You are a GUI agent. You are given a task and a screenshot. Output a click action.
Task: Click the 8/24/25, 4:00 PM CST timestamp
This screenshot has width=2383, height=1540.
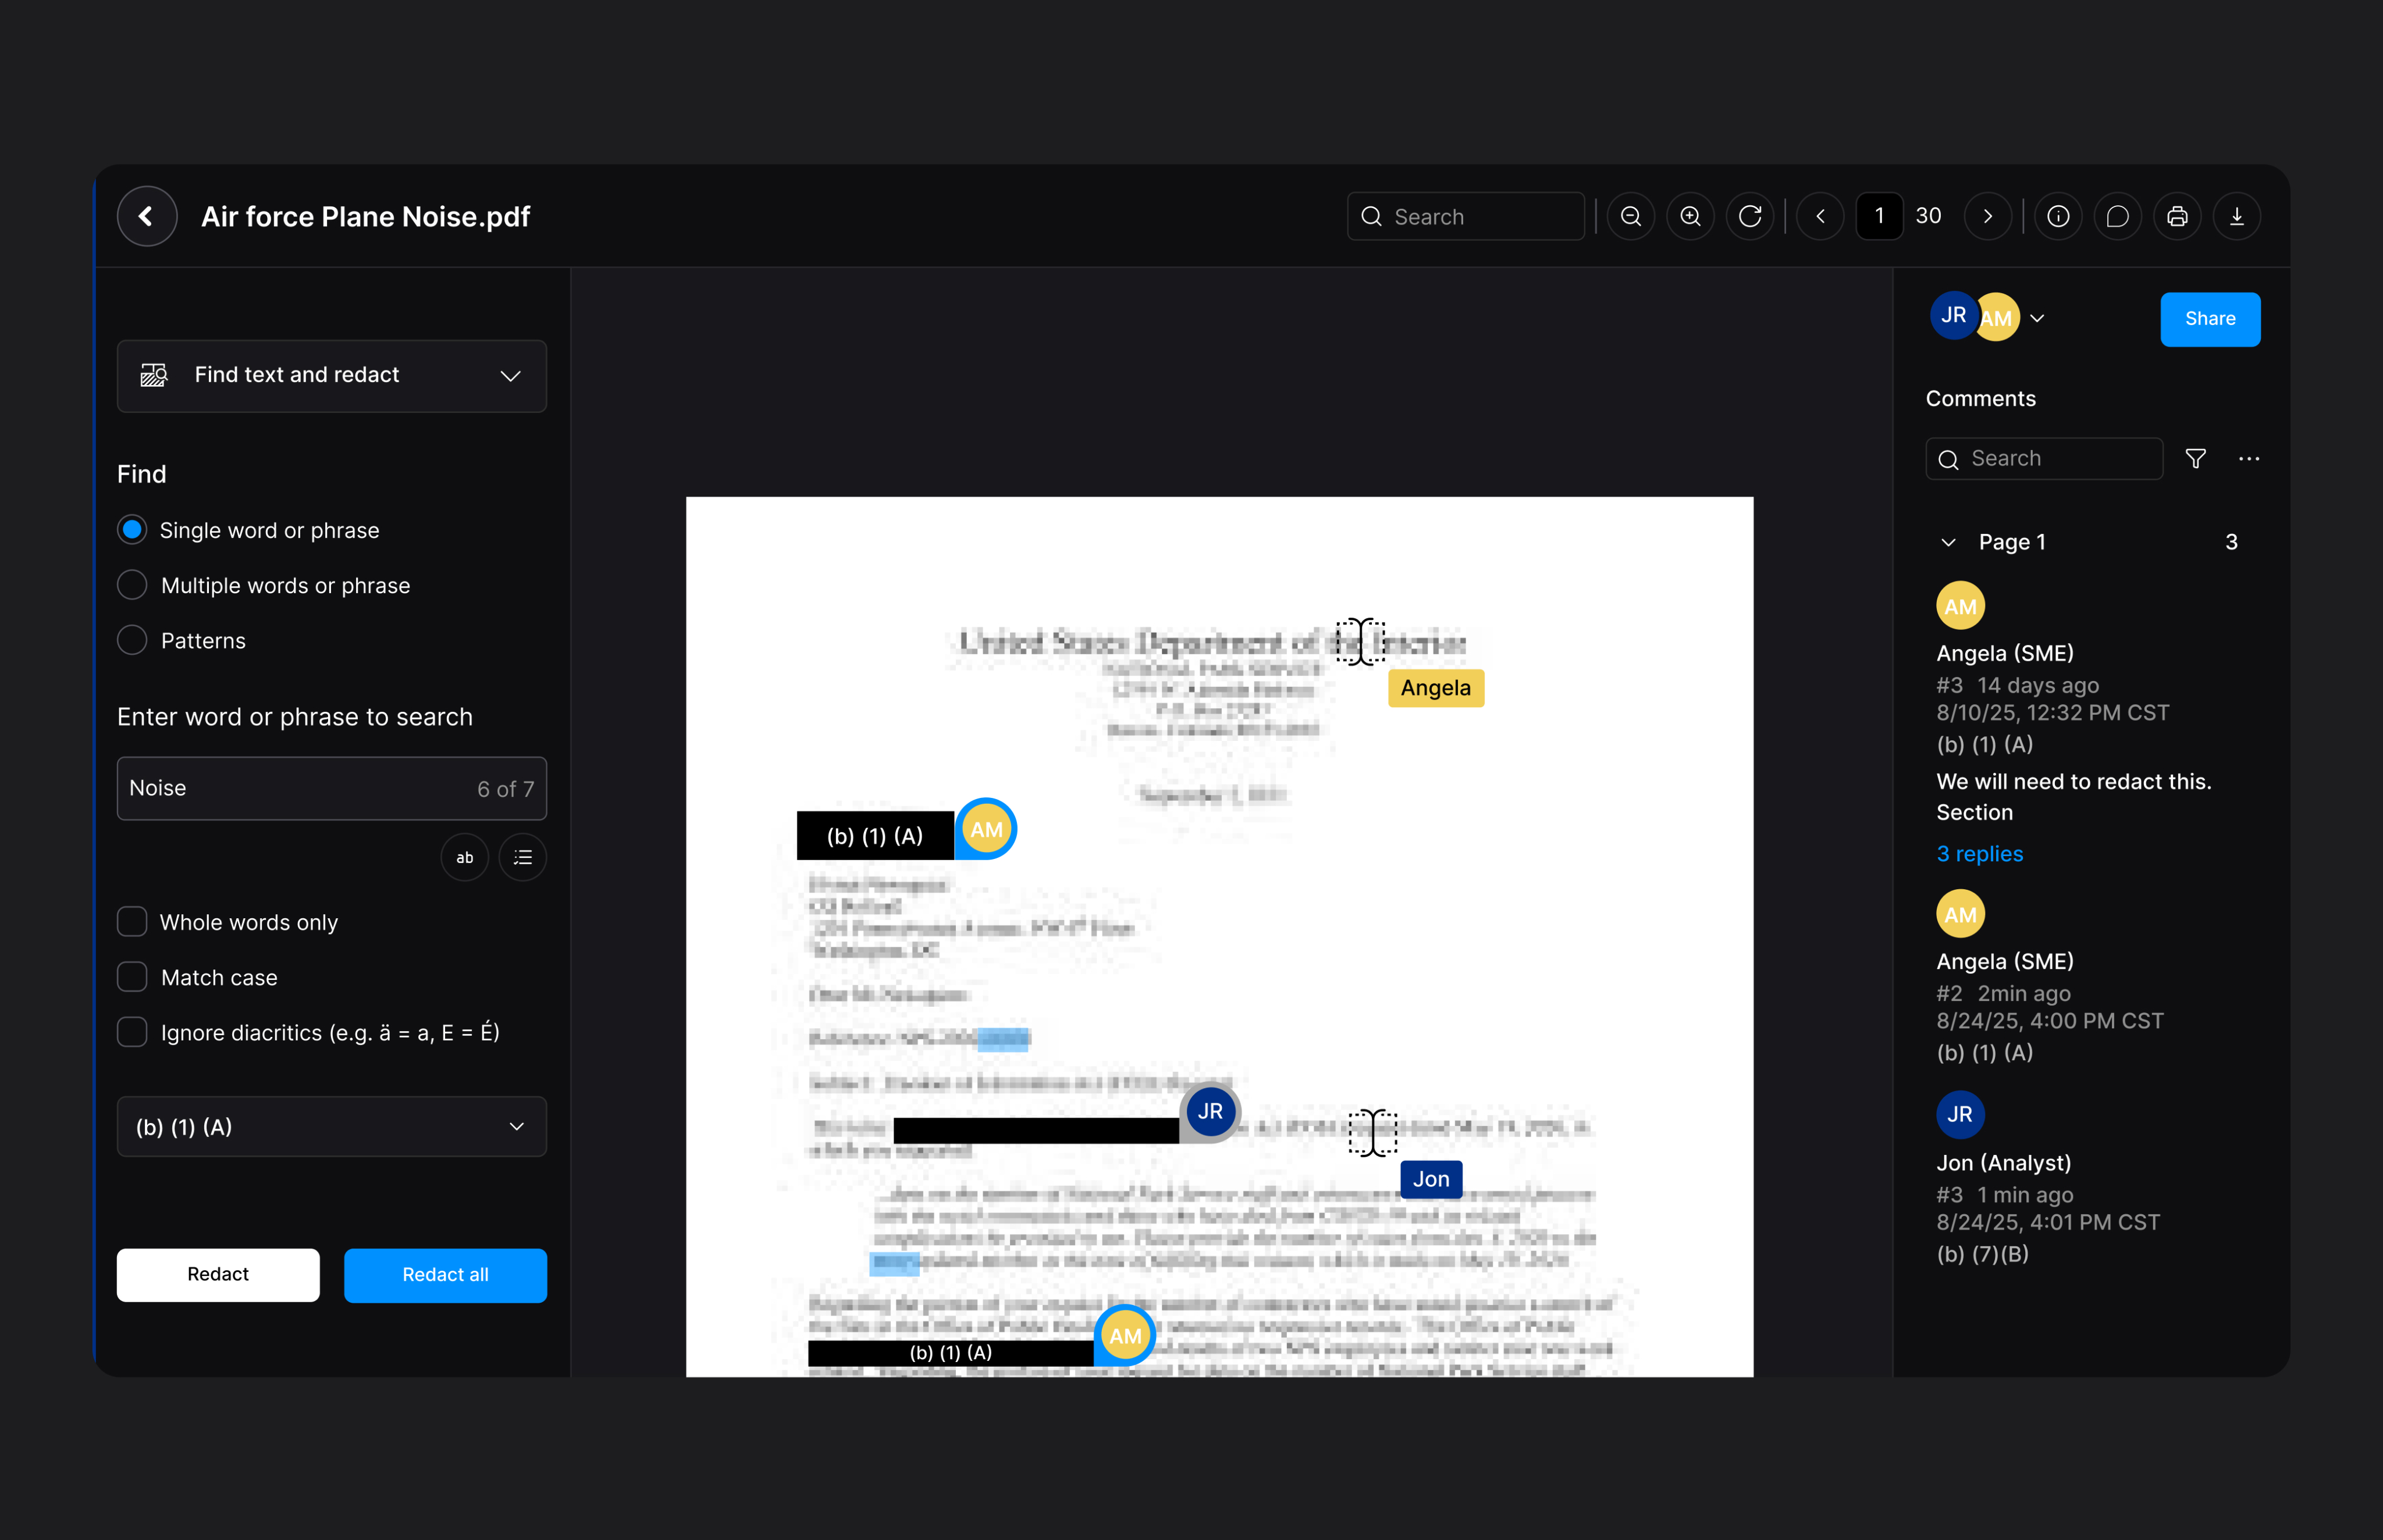pos(2050,1020)
